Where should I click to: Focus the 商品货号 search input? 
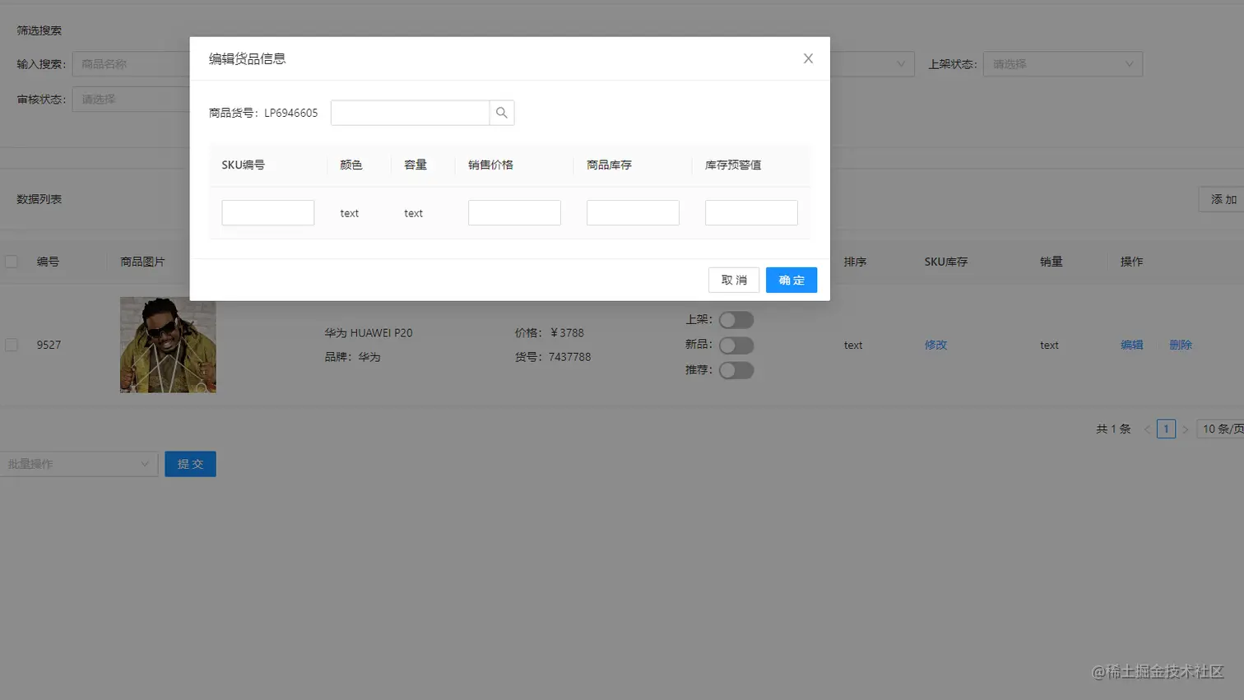pos(410,113)
